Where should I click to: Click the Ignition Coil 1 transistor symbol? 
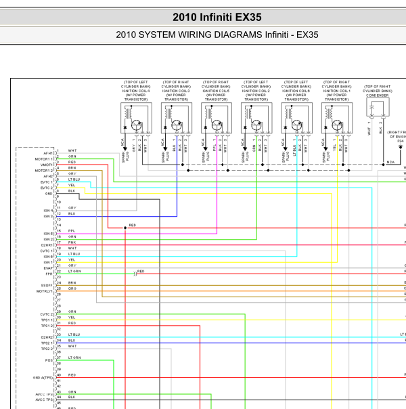click(337, 125)
